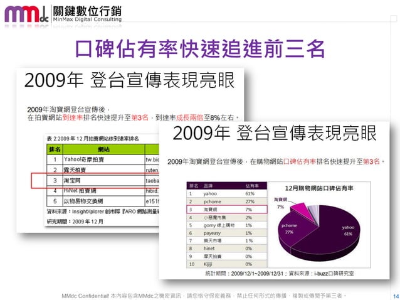Click the chart title 12月購物網站口碑佔有率

[x=319, y=188]
